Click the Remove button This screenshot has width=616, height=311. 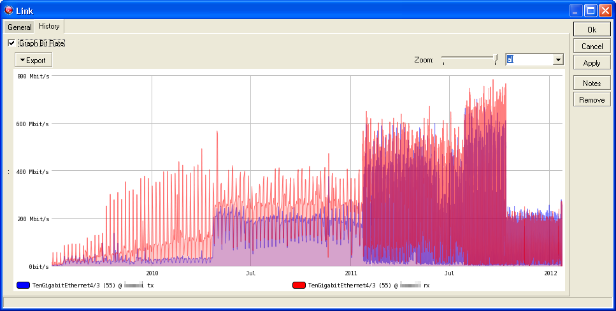pos(592,100)
